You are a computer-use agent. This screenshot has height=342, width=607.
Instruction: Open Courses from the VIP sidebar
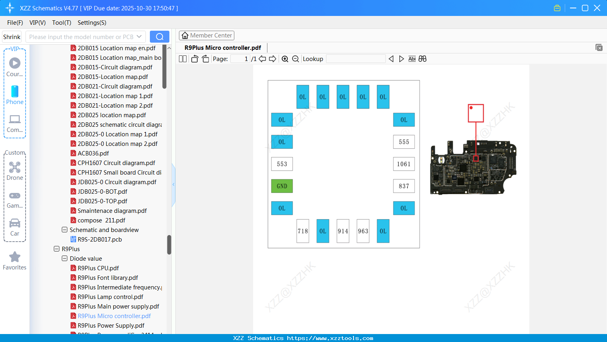point(15,67)
